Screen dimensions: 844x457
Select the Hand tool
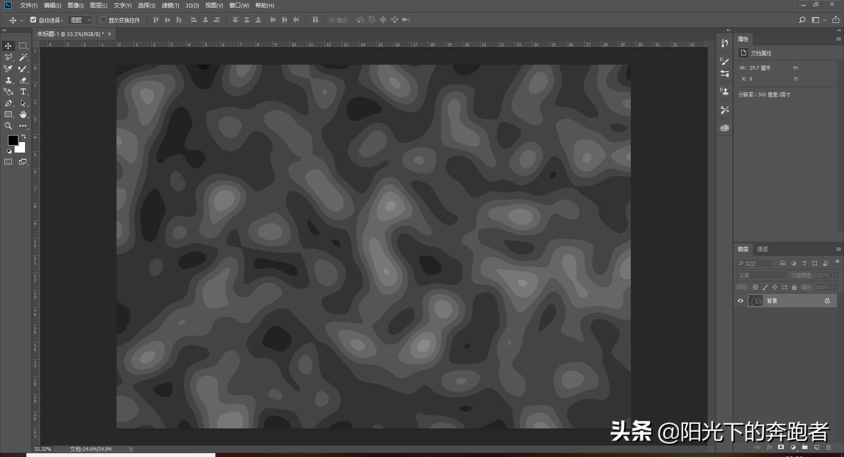coord(23,114)
